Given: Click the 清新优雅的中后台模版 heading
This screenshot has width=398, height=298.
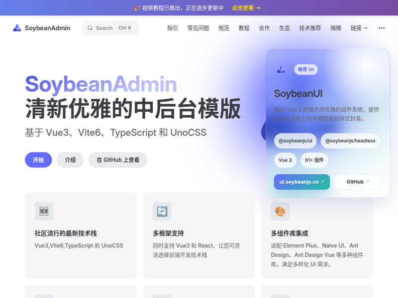Looking at the screenshot, I should point(133,109).
